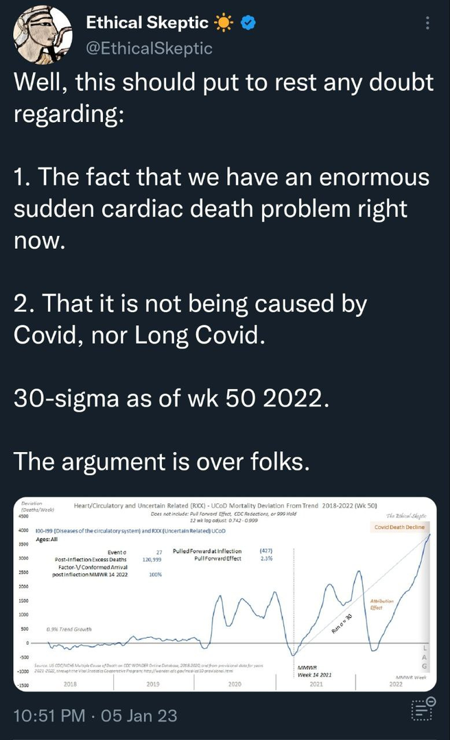This screenshot has width=450, height=740.
Task: Open the three-dot more options menu
Action: pyautogui.click(x=429, y=23)
